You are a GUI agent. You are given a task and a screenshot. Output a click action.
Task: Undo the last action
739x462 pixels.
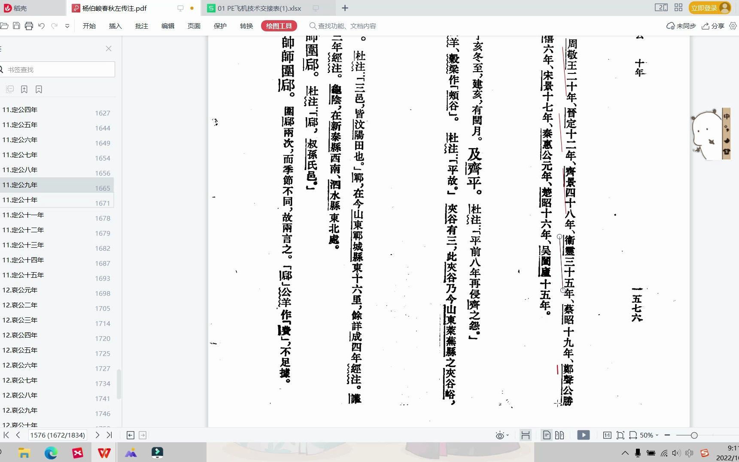(42, 26)
